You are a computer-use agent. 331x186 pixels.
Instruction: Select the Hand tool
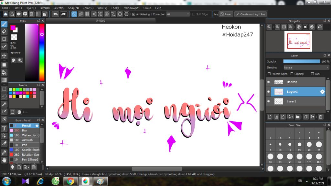4,160
